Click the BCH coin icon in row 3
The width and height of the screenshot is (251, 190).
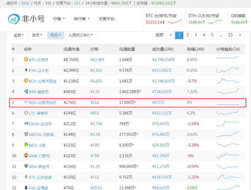26,81
